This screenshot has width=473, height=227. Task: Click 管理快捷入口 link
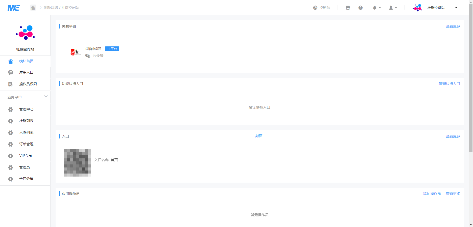point(449,84)
